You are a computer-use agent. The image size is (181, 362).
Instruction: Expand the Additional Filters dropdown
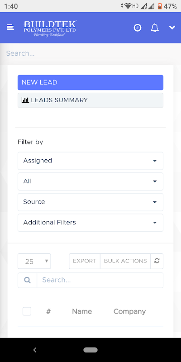click(90, 223)
